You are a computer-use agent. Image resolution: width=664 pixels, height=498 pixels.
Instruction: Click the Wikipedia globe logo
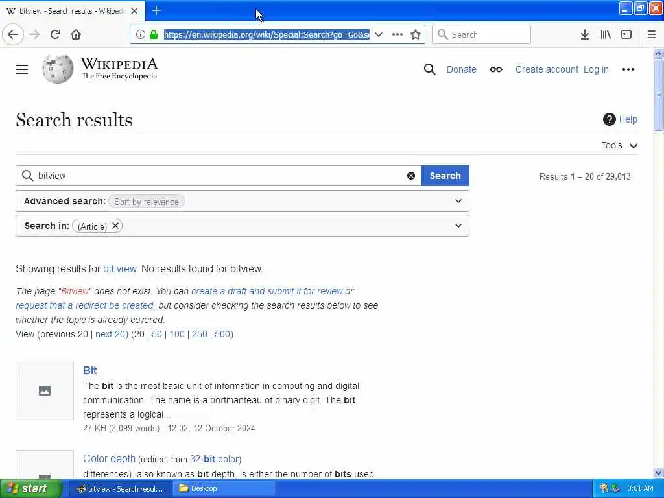pos(58,69)
